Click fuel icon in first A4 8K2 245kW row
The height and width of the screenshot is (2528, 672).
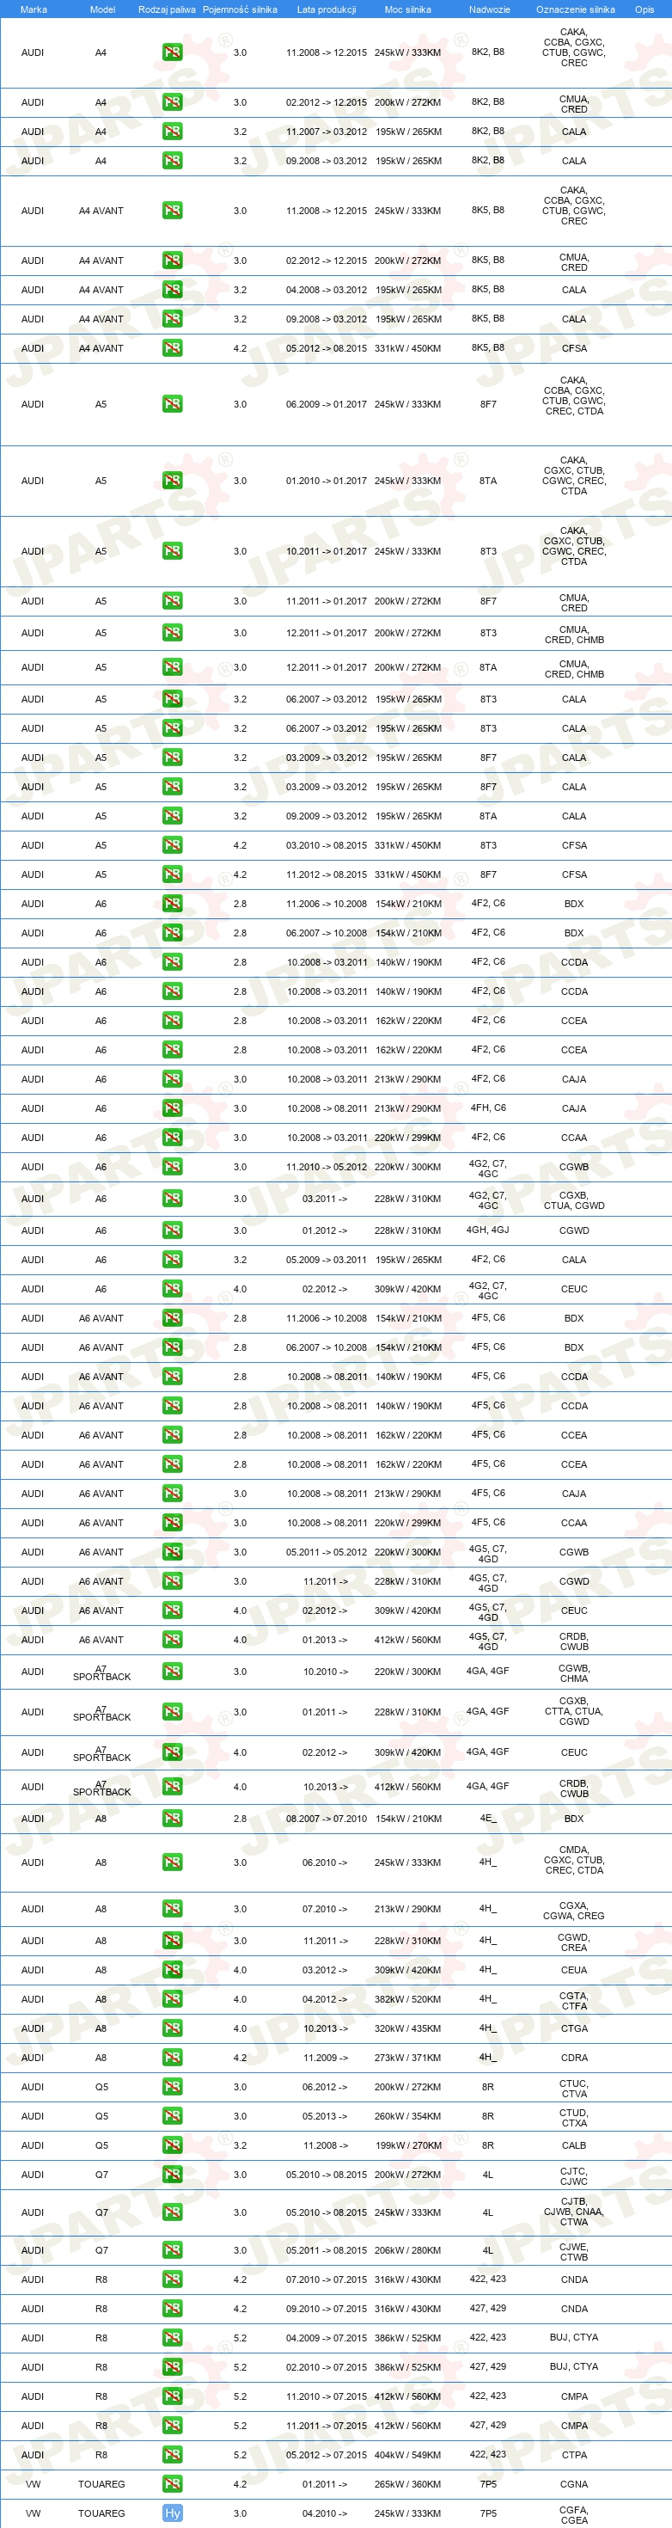173,52
